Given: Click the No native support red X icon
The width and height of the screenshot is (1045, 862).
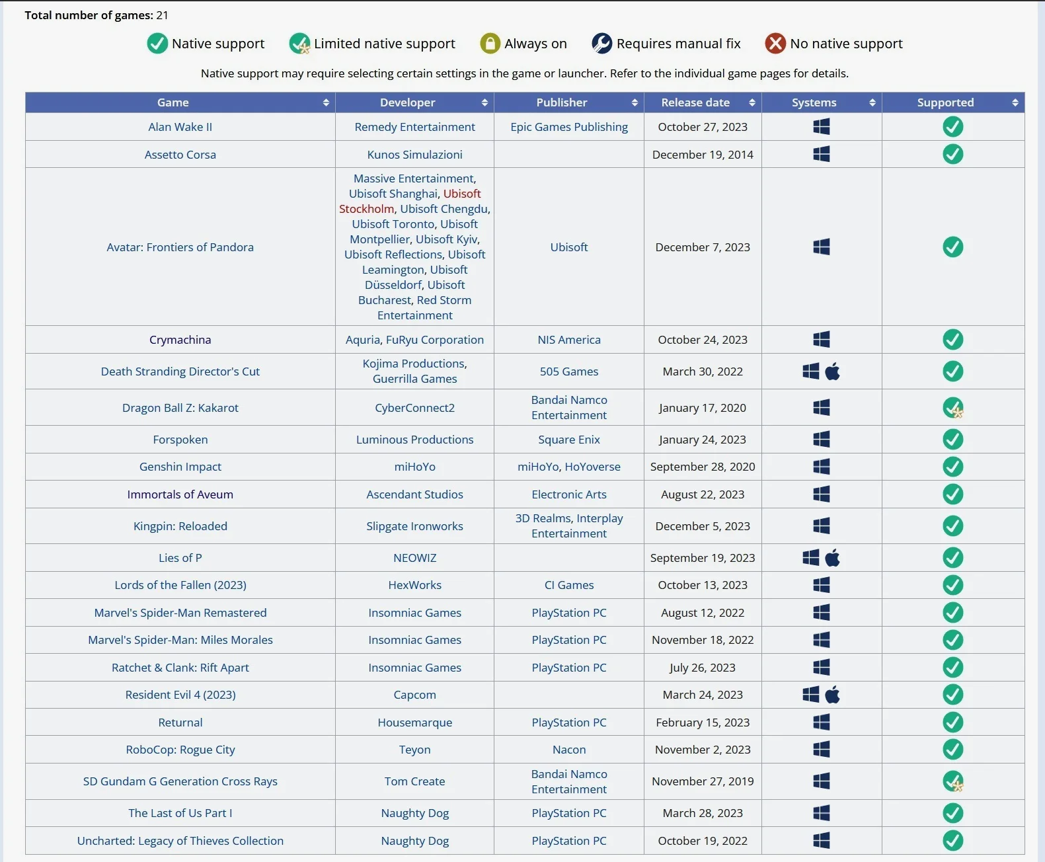Looking at the screenshot, I should point(775,44).
